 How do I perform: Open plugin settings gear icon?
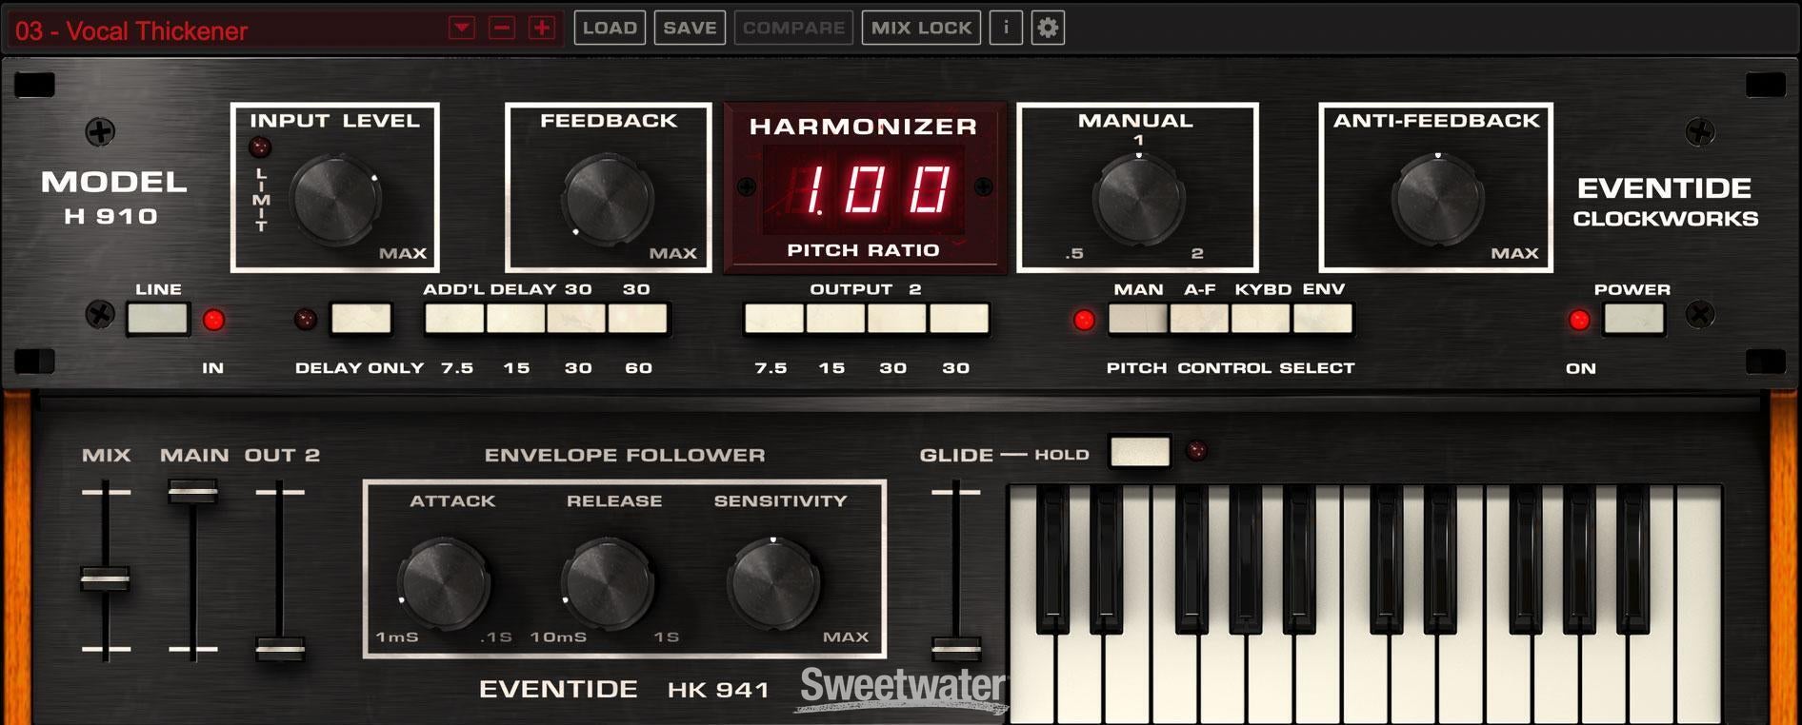(1048, 28)
